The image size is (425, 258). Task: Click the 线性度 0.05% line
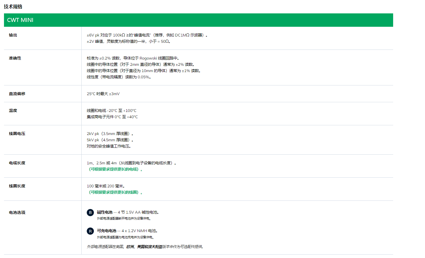tap(119, 77)
